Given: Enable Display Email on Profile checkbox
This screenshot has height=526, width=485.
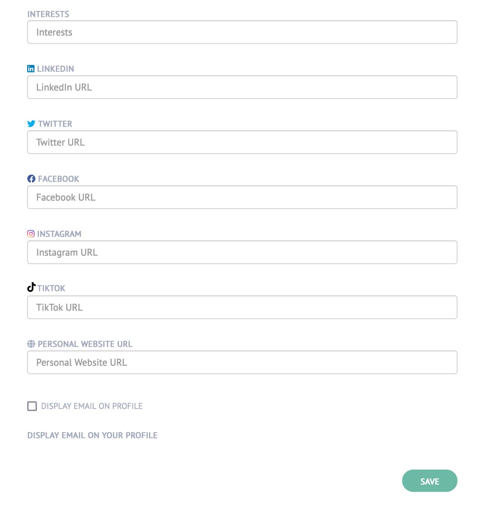Looking at the screenshot, I should [32, 406].
